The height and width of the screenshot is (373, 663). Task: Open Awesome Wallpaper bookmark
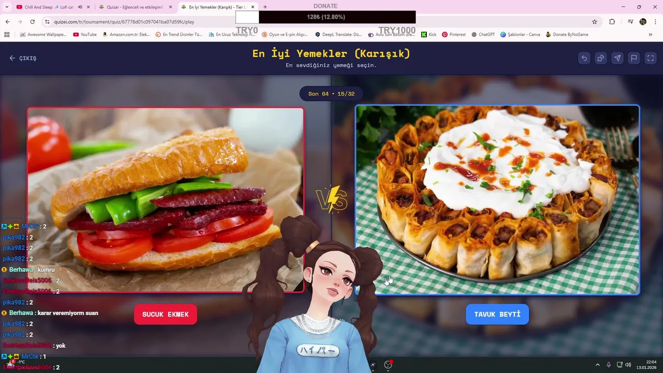(43, 35)
